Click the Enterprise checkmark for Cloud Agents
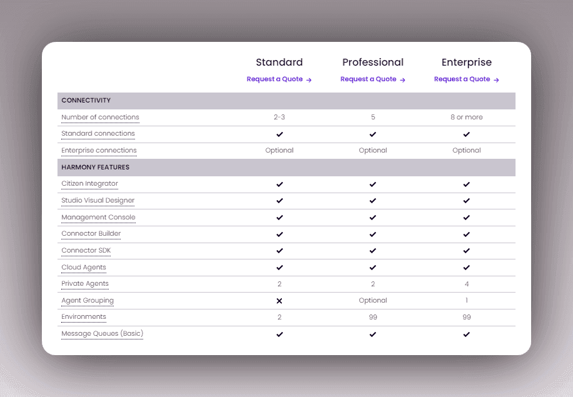The height and width of the screenshot is (397, 573). point(466,268)
